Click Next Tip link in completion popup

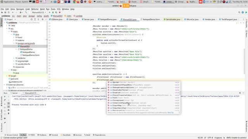[170, 113]
